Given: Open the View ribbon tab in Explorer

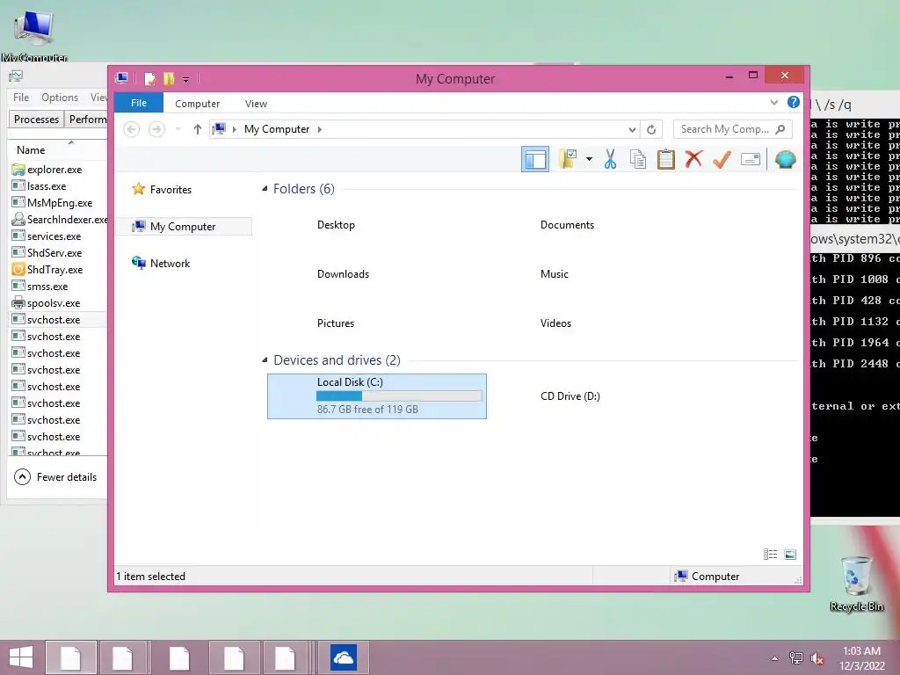Looking at the screenshot, I should click(256, 104).
